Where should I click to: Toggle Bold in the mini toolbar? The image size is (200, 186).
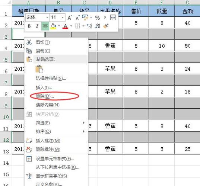[x=29, y=26]
